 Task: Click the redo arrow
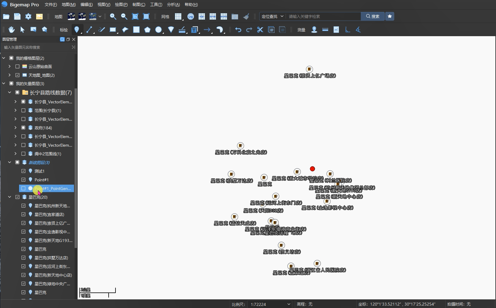(249, 30)
